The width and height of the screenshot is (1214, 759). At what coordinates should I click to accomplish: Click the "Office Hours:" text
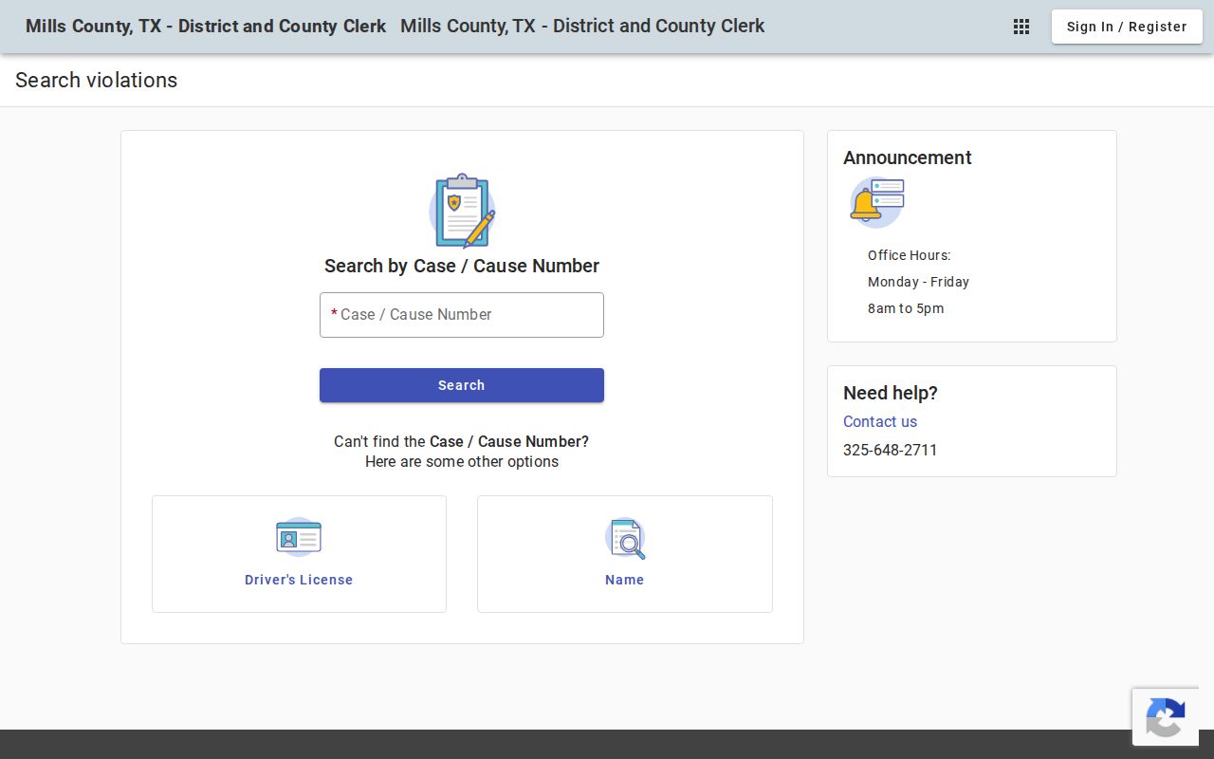coord(909,255)
